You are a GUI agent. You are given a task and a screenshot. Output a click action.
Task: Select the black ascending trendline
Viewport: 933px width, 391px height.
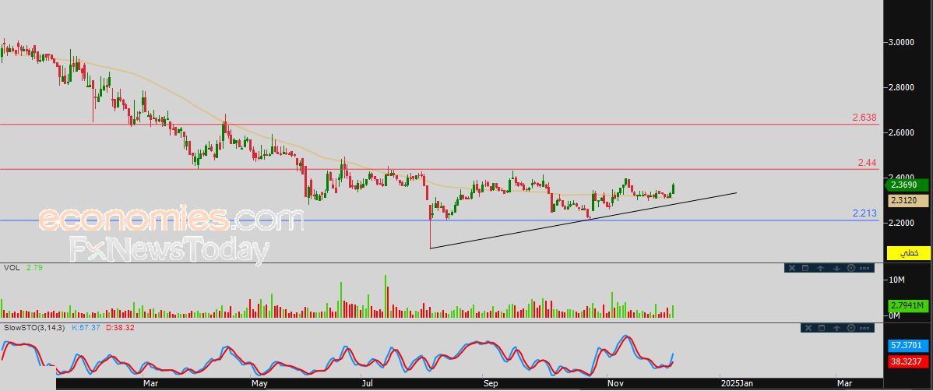click(x=583, y=220)
